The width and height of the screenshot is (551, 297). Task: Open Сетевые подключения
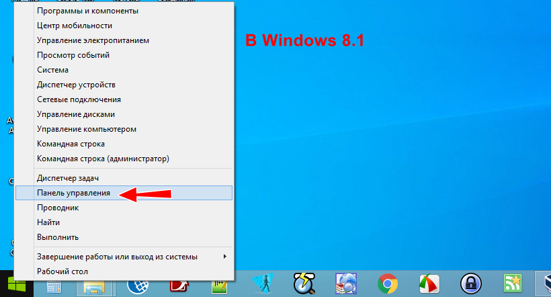[124, 99]
